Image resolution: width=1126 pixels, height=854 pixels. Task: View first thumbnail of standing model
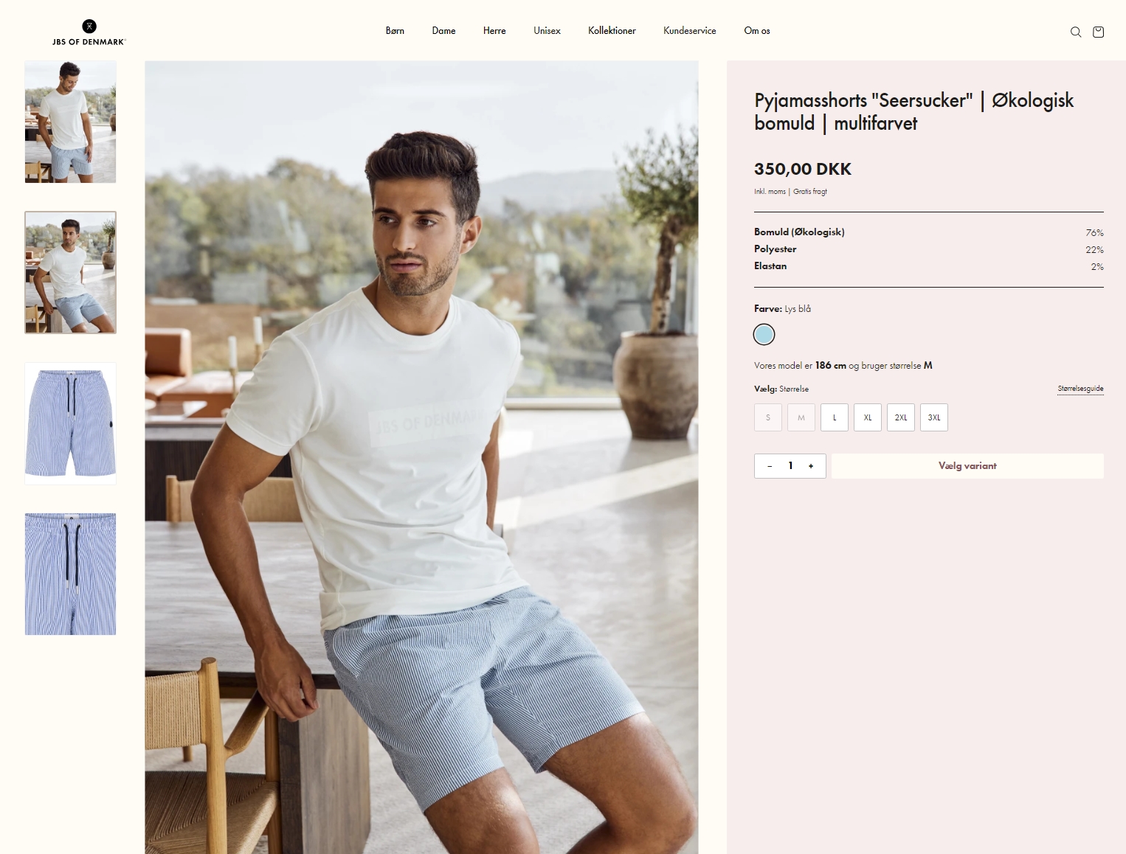pos(71,122)
